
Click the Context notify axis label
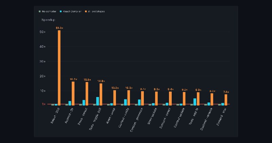(124, 118)
